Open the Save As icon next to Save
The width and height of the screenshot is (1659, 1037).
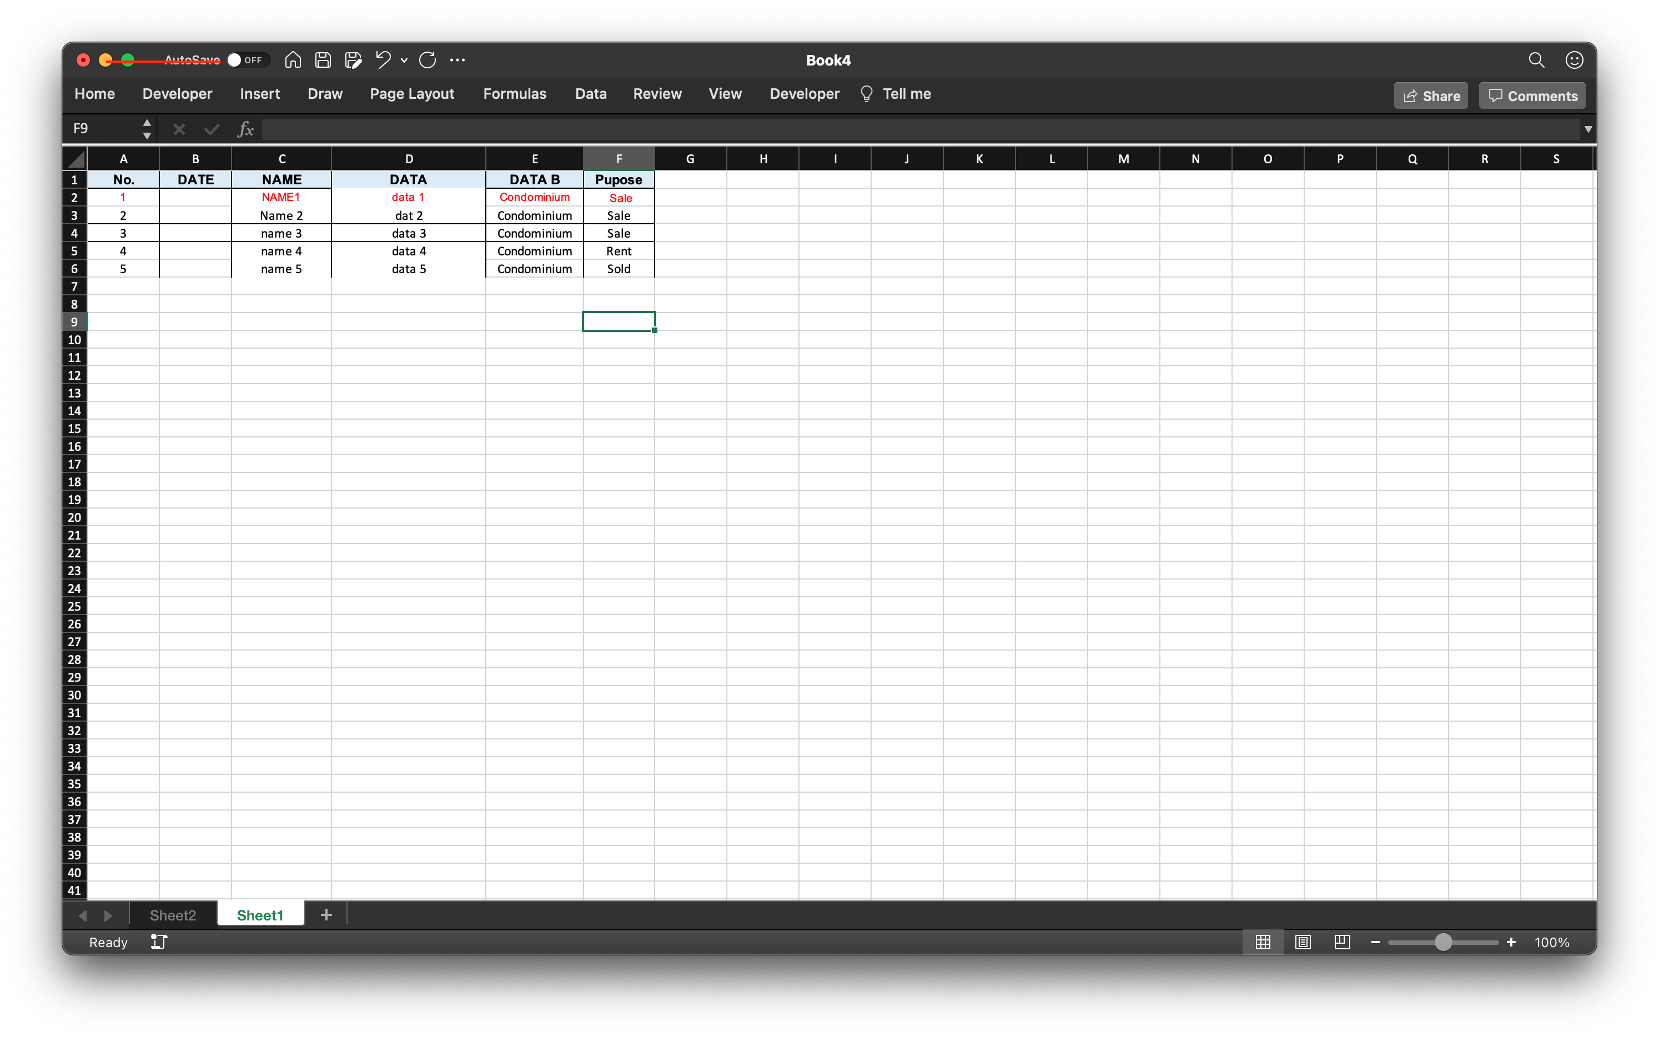pos(353,59)
